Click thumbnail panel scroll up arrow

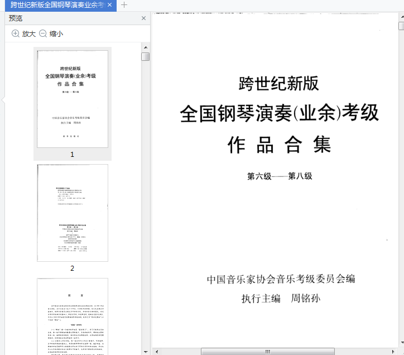pos(146,47)
